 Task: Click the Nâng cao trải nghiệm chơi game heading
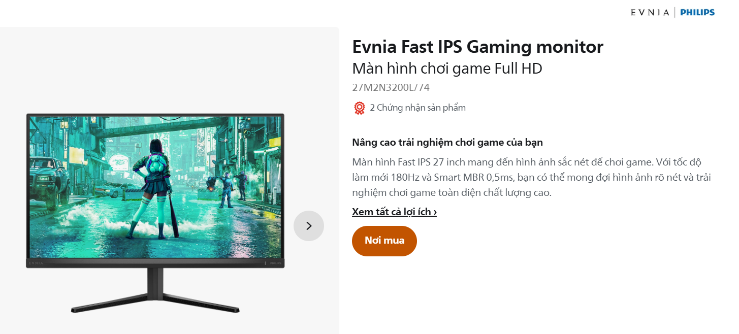tap(447, 142)
